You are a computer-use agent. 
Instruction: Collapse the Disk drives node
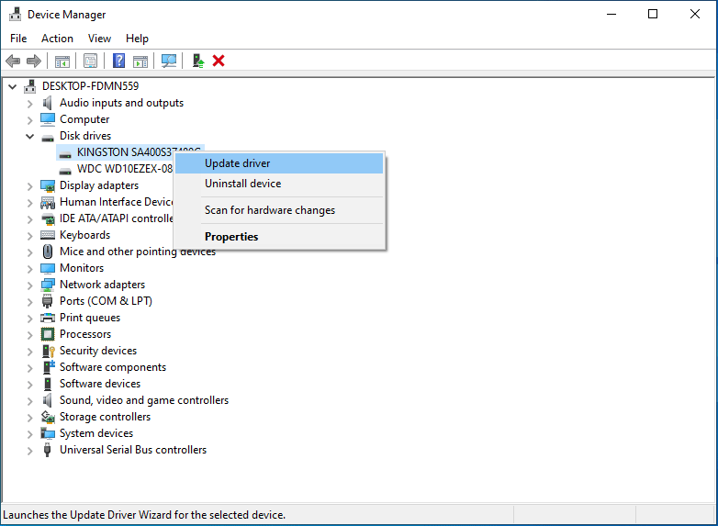click(x=29, y=136)
